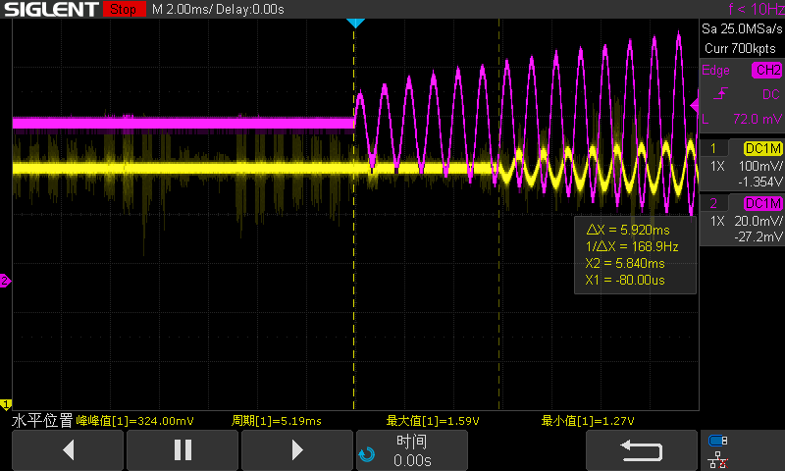This screenshot has width=785, height=471.
Task: Click the ΔX = 5.920ms cursor readout
Action: coord(628,230)
